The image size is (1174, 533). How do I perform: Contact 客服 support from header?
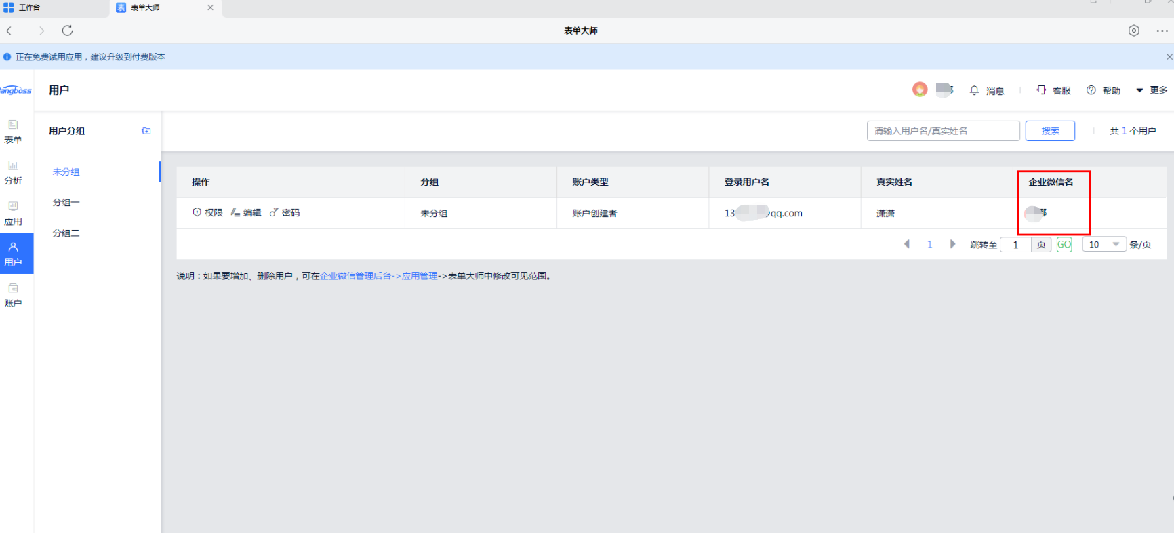click(1053, 90)
